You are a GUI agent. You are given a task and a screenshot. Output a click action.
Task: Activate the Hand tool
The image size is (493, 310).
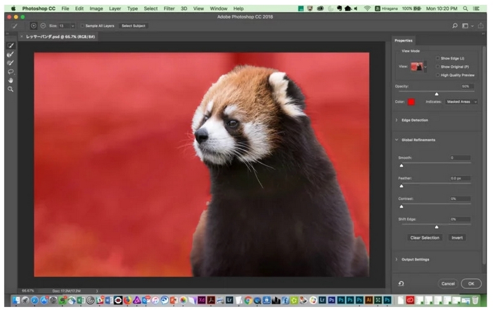pos(11,80)
